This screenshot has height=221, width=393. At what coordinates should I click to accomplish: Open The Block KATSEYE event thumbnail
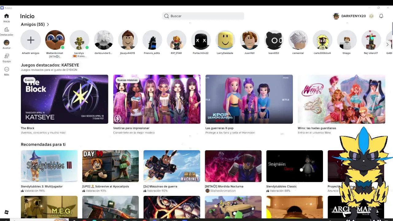pos(64,99)
